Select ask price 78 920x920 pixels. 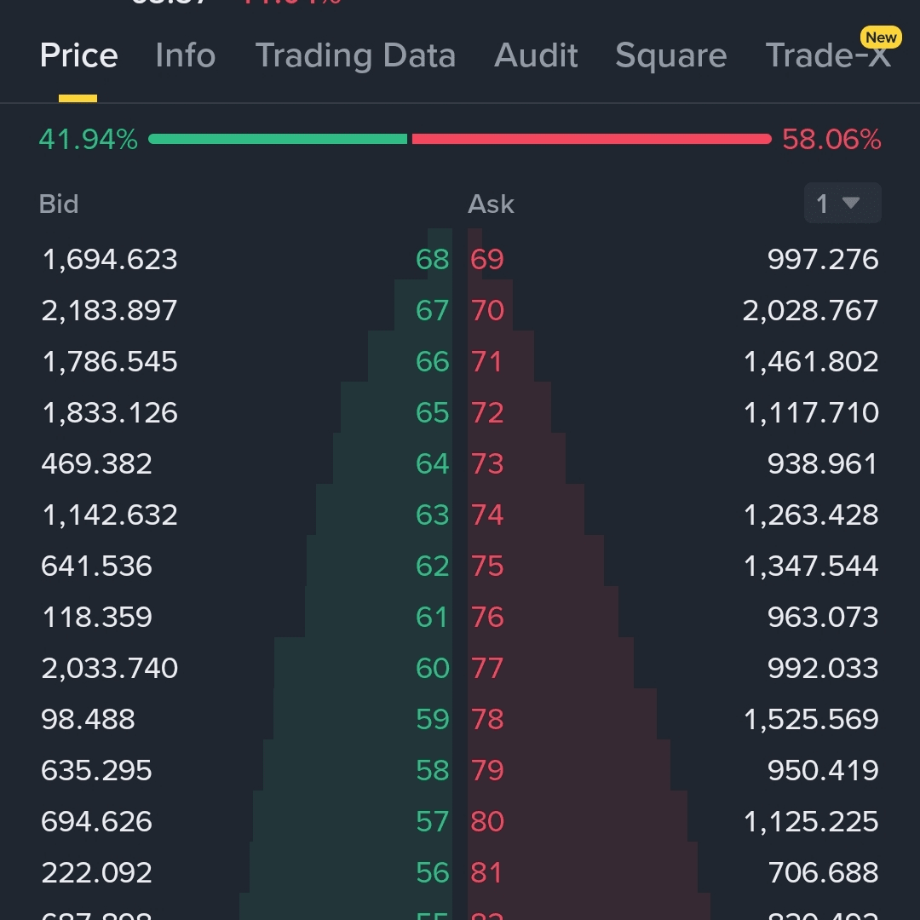click(487, 719)
